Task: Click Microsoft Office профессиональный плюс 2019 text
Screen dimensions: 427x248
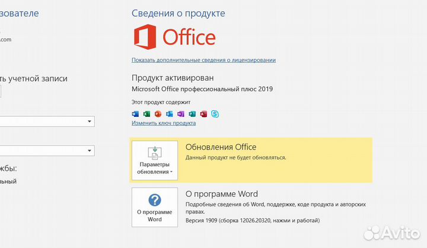Action: coord(202,89)
